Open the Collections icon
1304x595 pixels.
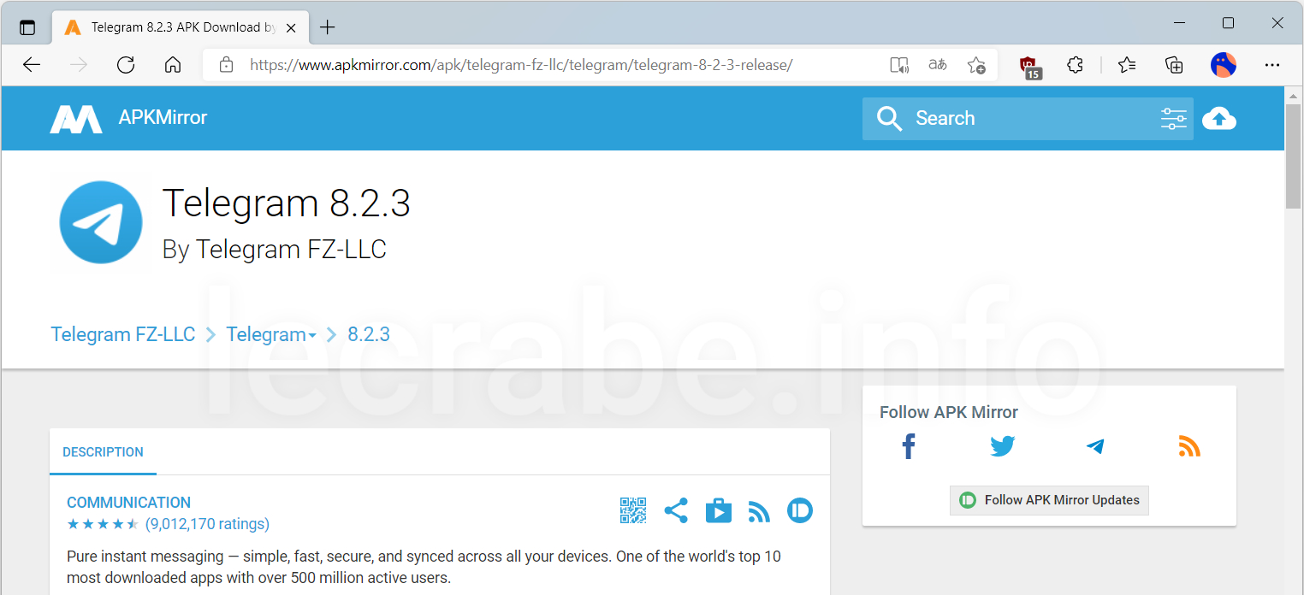pos(1175,65)
